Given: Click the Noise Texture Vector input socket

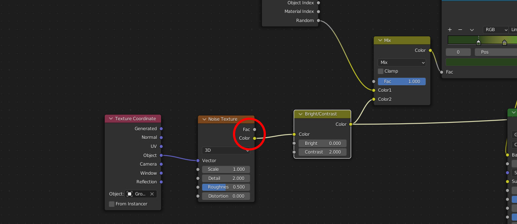Looking at the screenshot, I should (198, 161).
